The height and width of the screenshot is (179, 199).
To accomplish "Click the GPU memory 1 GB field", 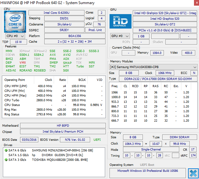I will [141, 36].
